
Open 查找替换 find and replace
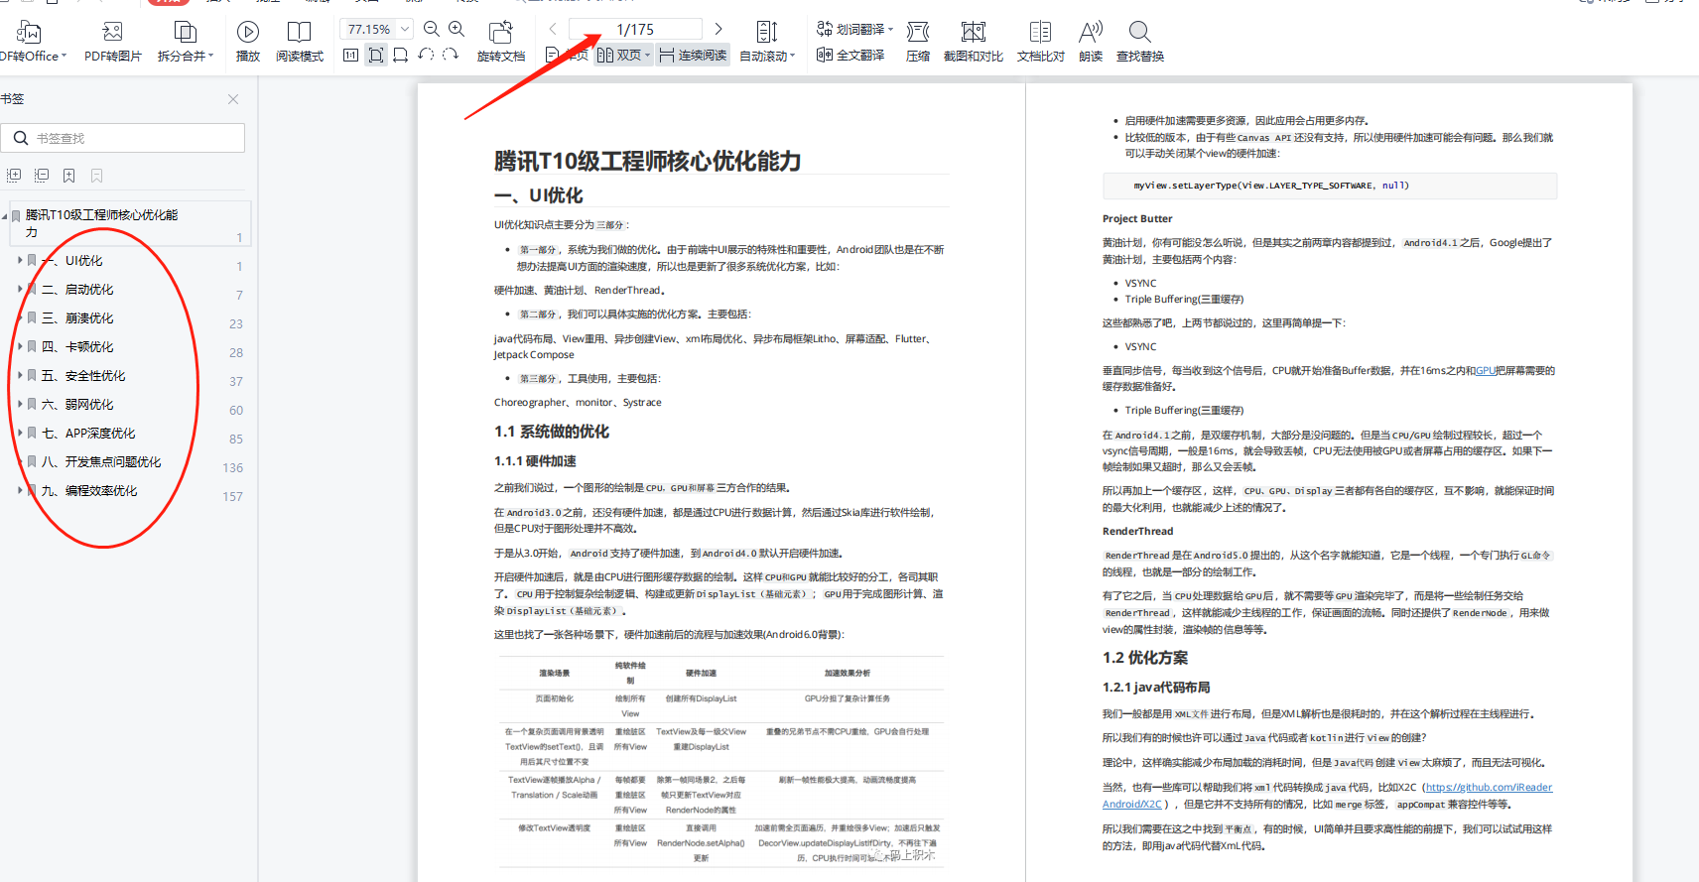pyautogui.click(x=1140, y=42)
